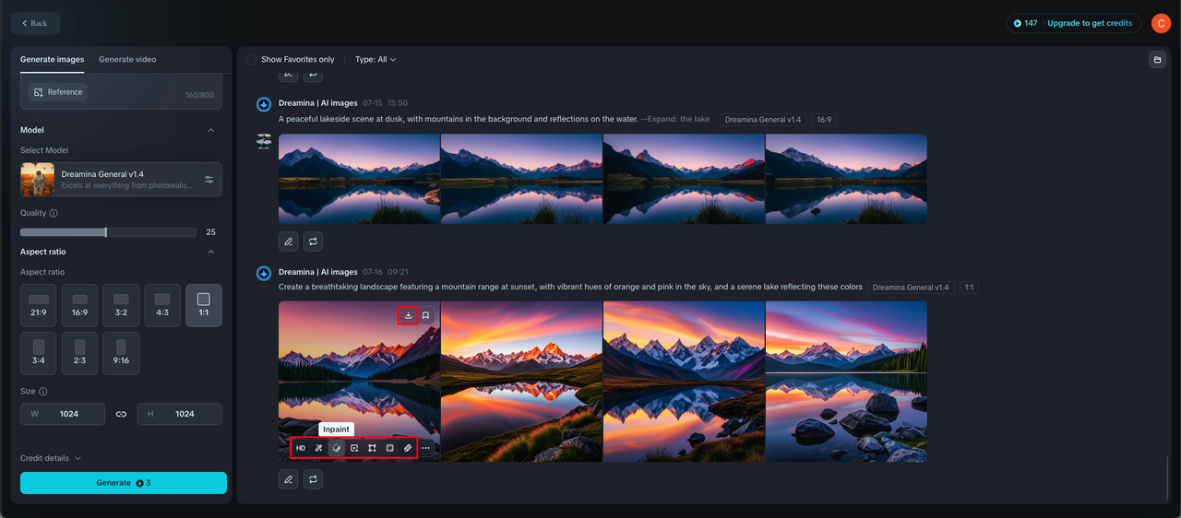
Task: Enable Show Favorites only checkbox
Action: pyautogui.click(x=252, y=59)
